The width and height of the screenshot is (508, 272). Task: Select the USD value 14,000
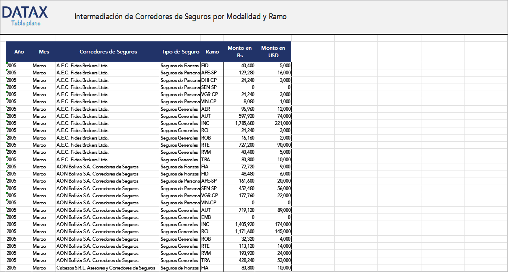click(273, 246)
